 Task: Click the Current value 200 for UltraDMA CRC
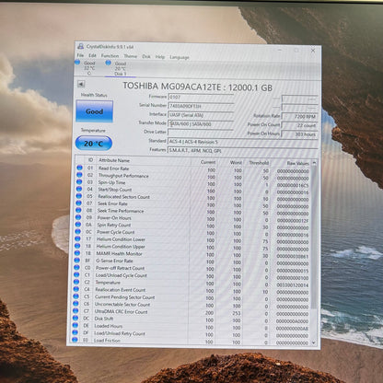210,313
